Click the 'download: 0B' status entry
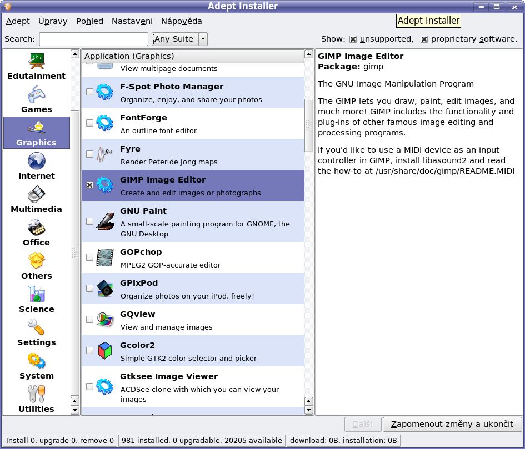Viewport: 525px width, 449px height. pos(343,440)
